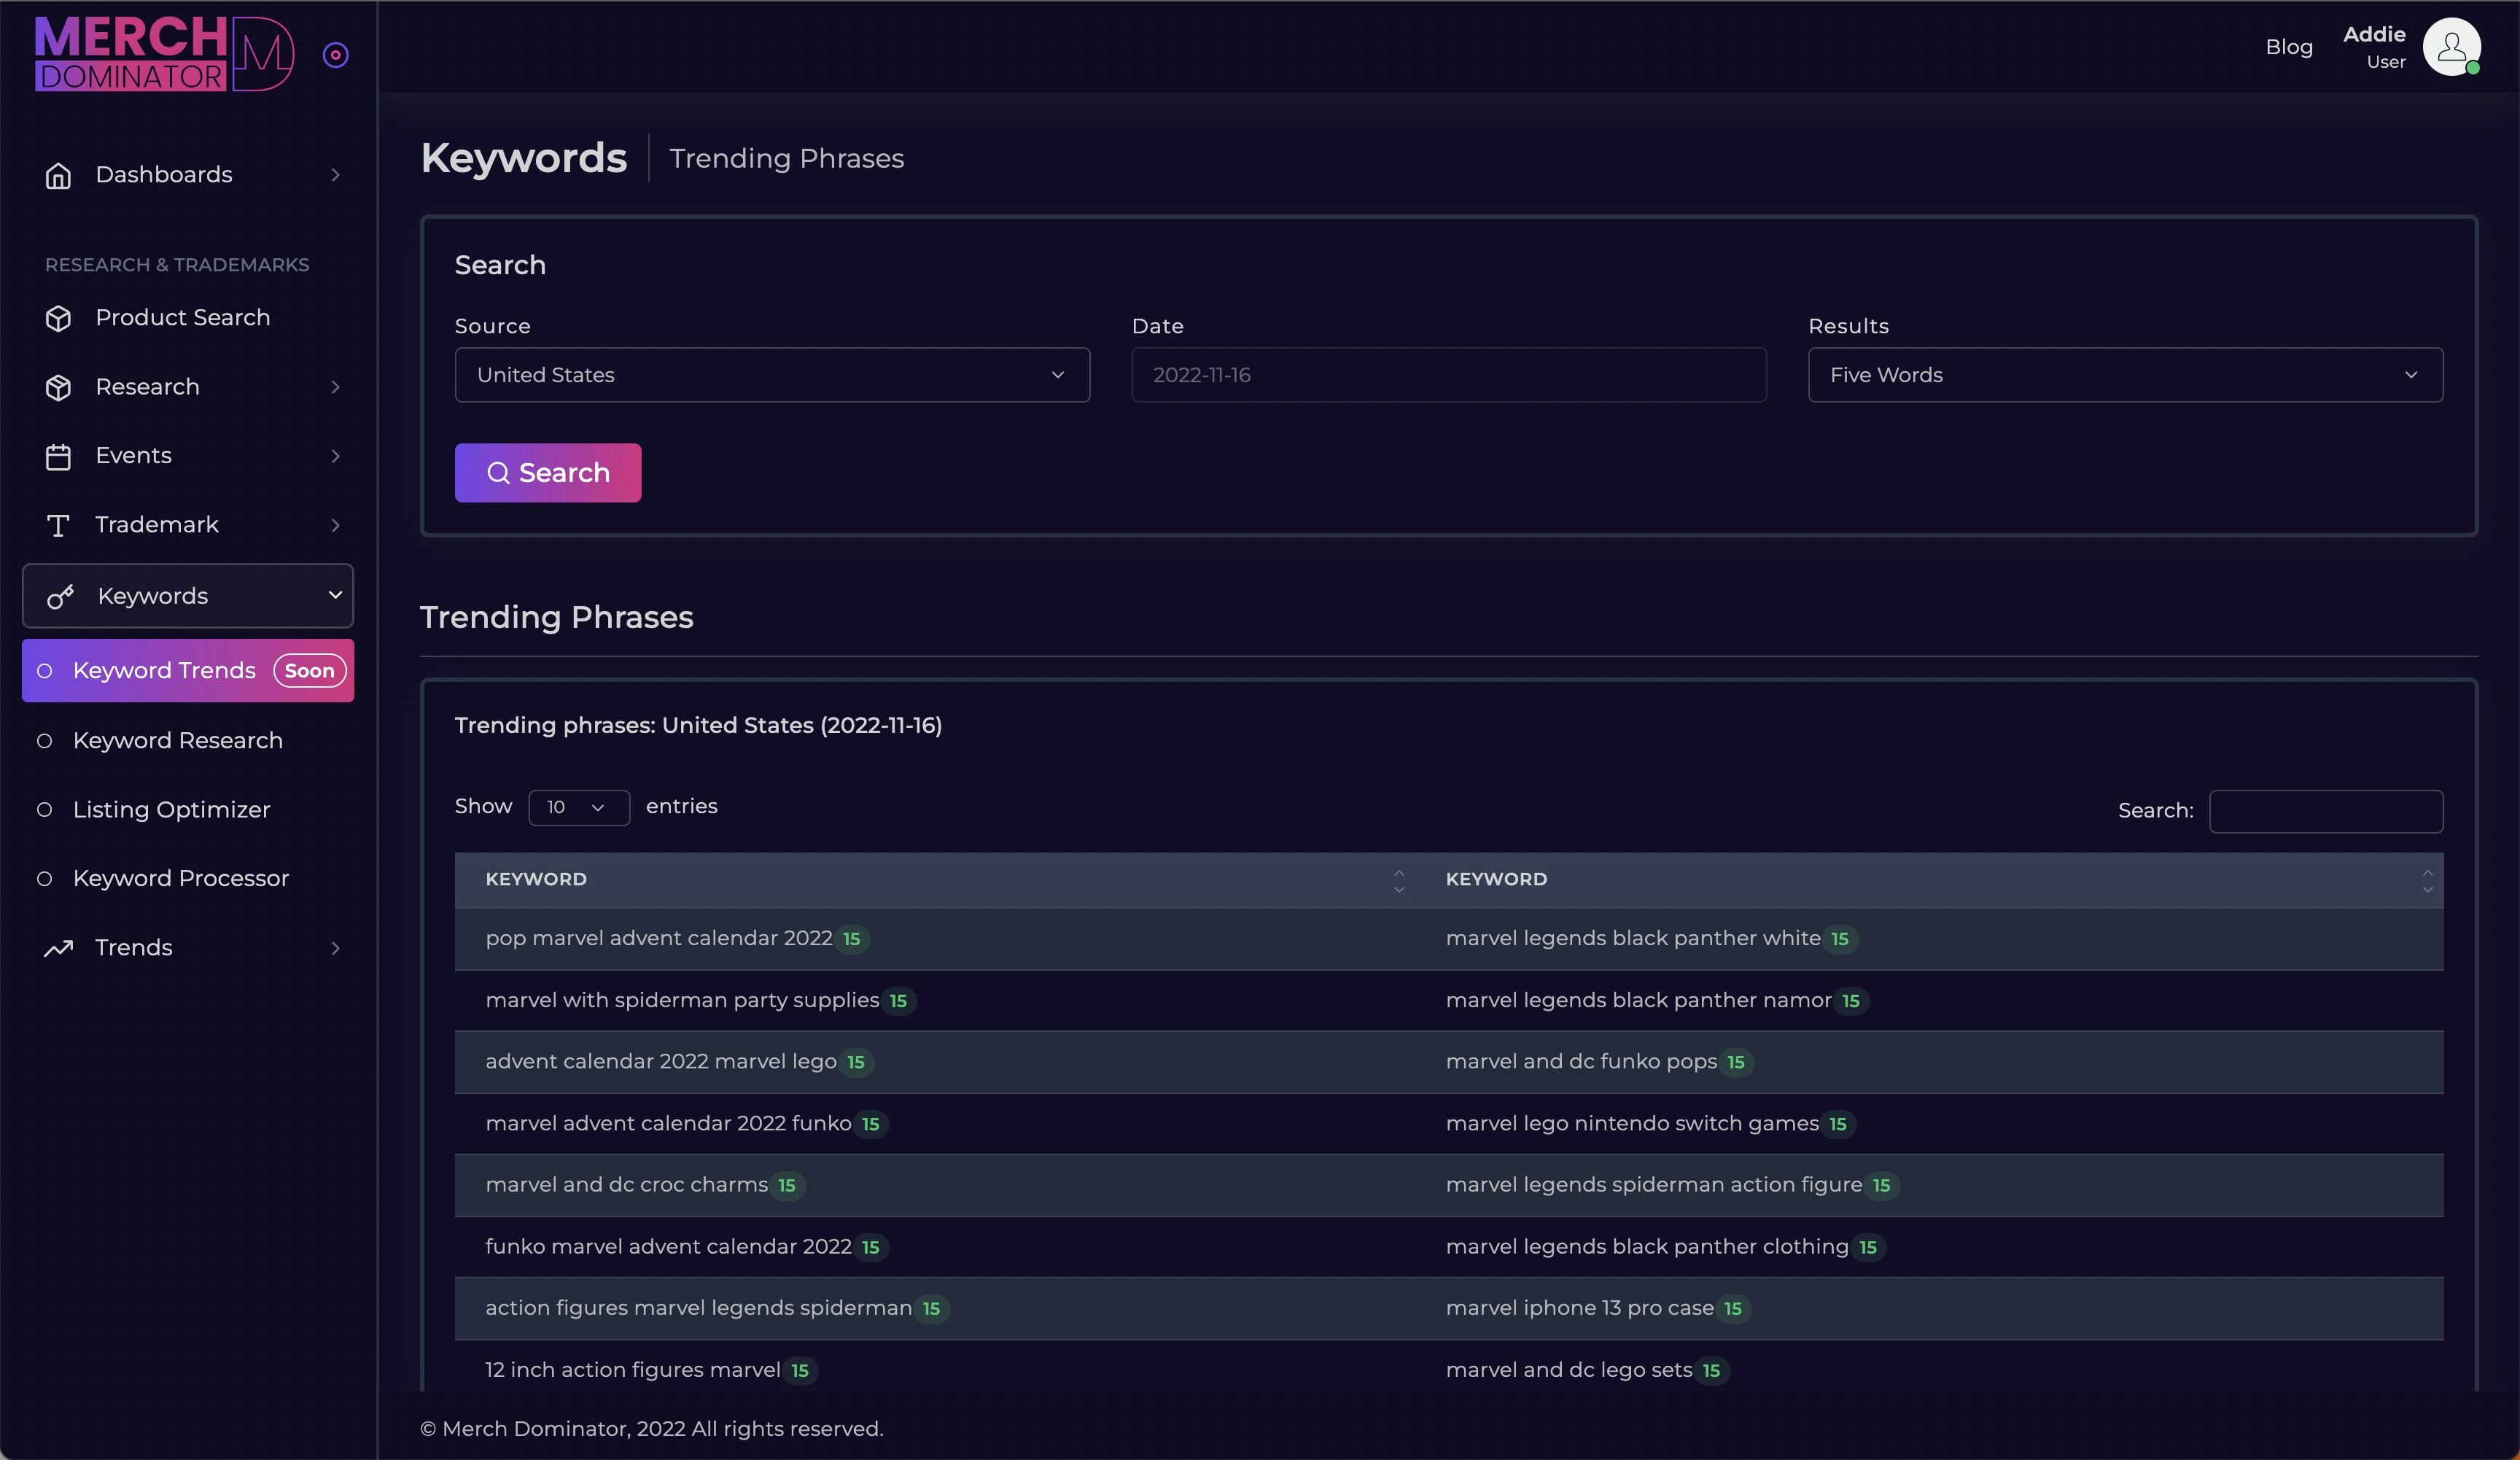Click the Research cube icon
Image resolution: width=2520 pixels, height=1460 pixels.
pos(58,387)
